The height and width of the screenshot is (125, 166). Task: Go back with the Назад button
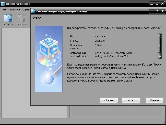click(109, 100)
